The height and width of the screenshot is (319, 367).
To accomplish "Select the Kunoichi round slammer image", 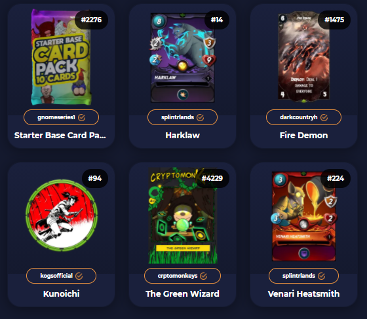I will click(x=62, y=215).
